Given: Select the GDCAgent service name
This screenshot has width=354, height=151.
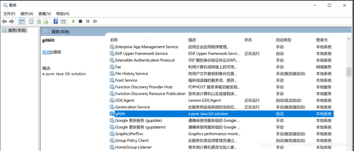Looking at the screenshot, I should click(124, 100).
